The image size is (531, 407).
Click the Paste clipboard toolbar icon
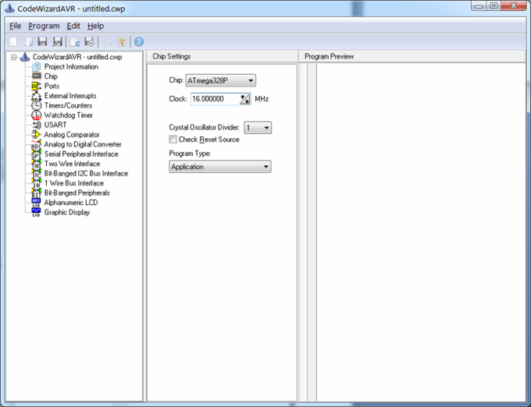pyautogui.click(x=122, y=41)
